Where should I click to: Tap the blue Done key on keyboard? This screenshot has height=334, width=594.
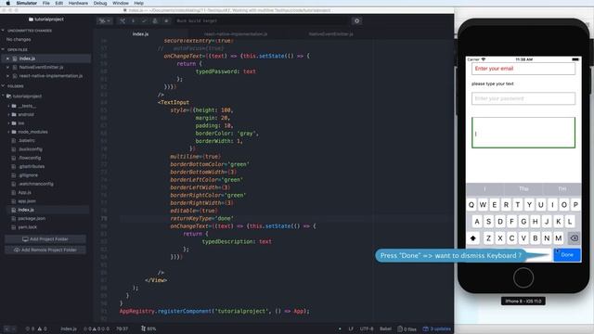(567, 255)
